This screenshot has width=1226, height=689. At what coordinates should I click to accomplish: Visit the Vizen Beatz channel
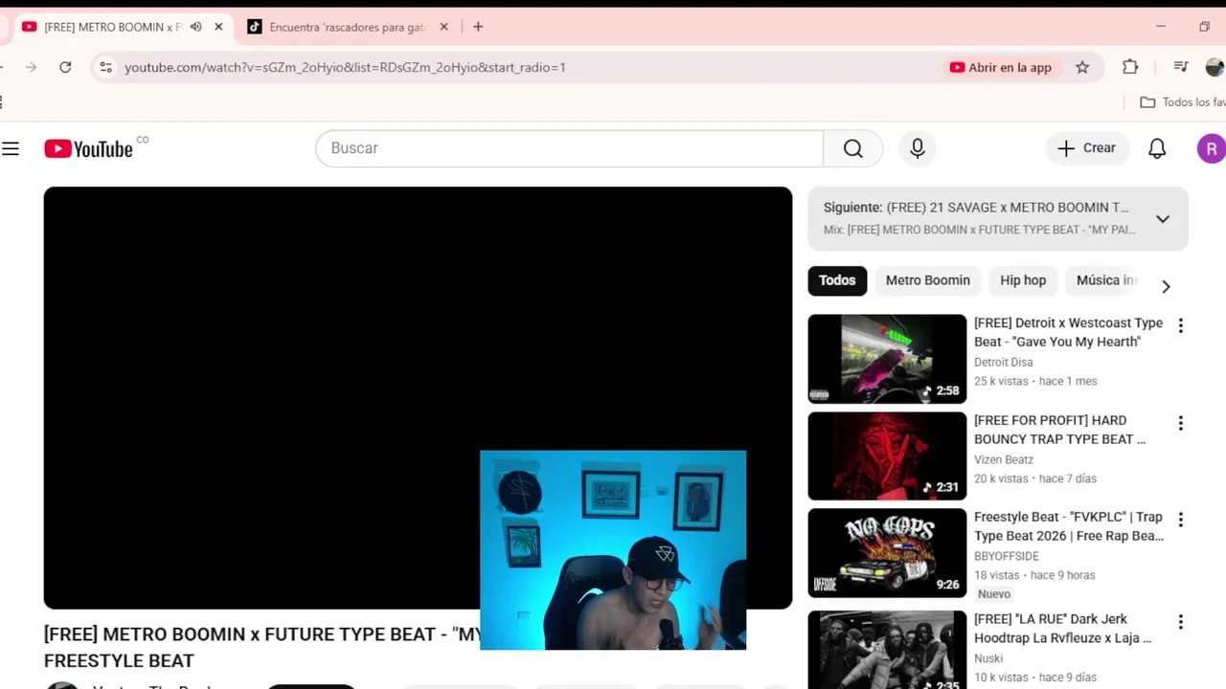[1003, 459]
